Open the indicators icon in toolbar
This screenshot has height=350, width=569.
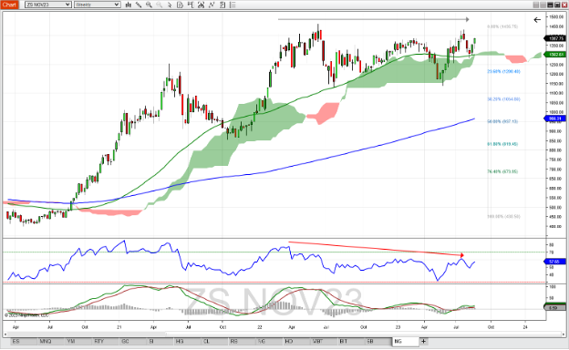[x=201, y=5]
